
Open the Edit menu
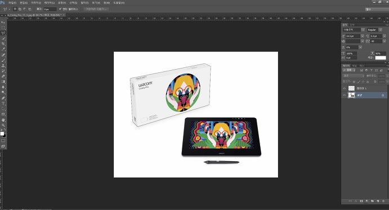pos(24,3)
